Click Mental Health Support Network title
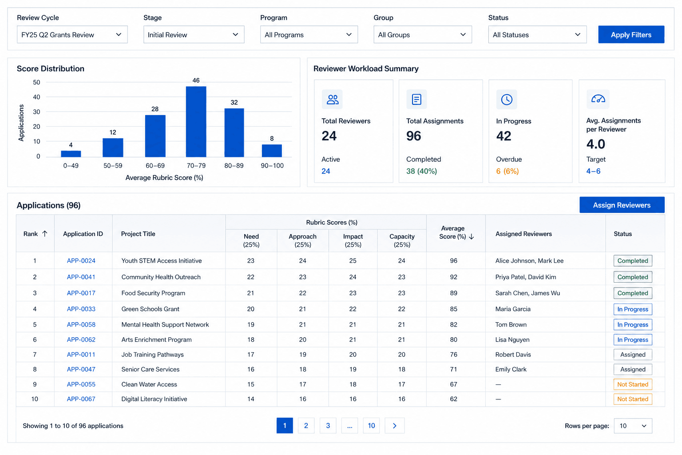 tap(165, 324)
